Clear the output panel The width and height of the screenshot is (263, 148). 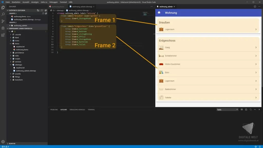[x=242, y=109]
